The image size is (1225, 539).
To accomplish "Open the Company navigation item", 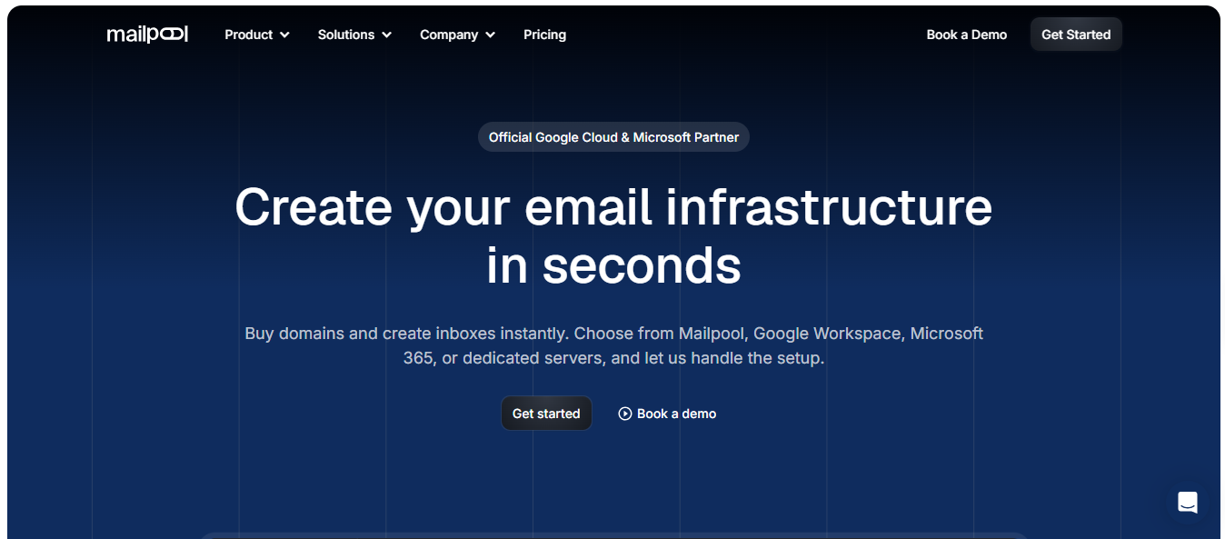I will [x=457, y=35].
